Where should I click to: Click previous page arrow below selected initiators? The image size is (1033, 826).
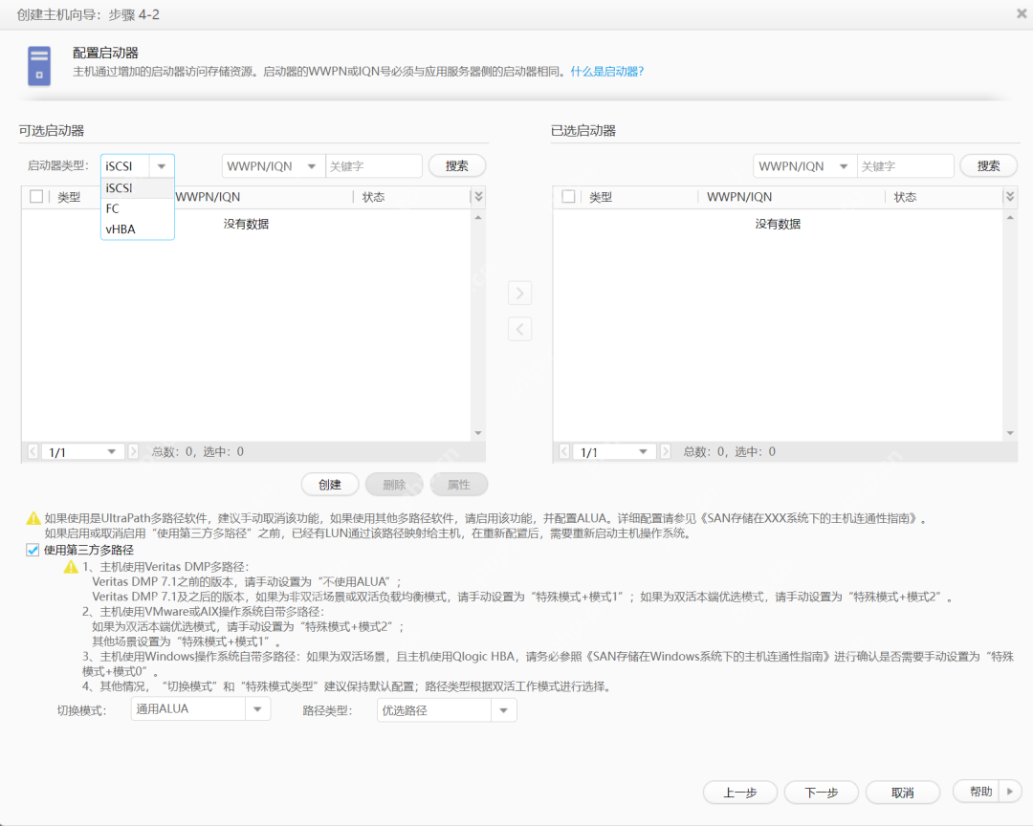(564, 450)
